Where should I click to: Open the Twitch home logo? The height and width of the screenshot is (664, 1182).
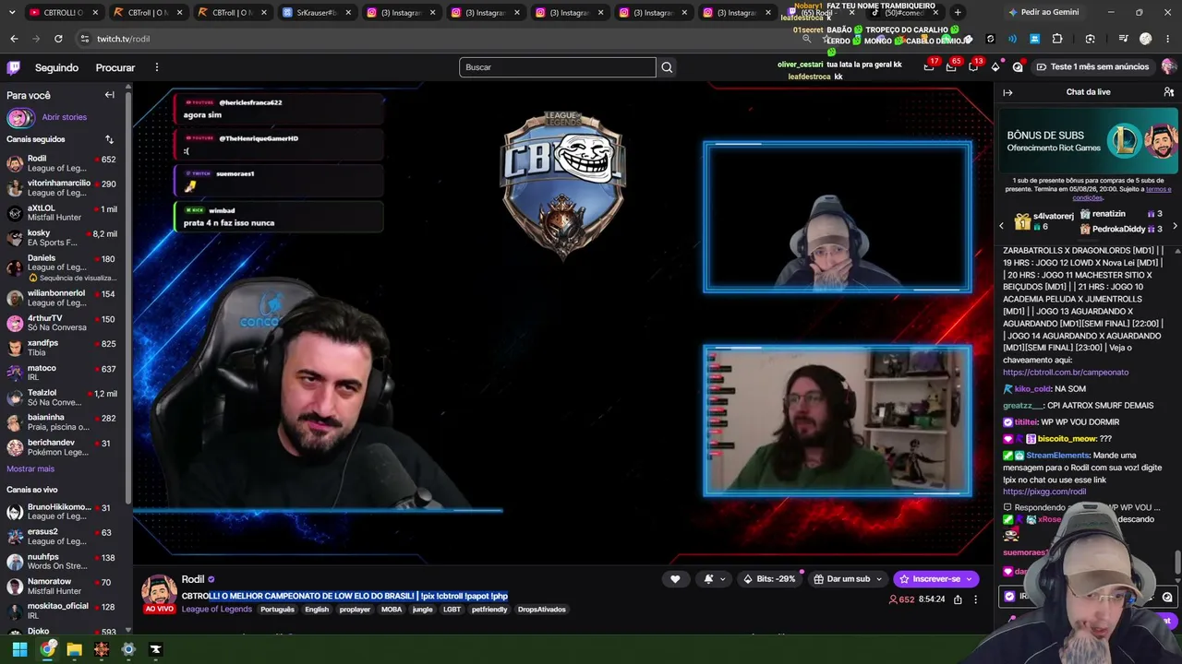(14, 67)
